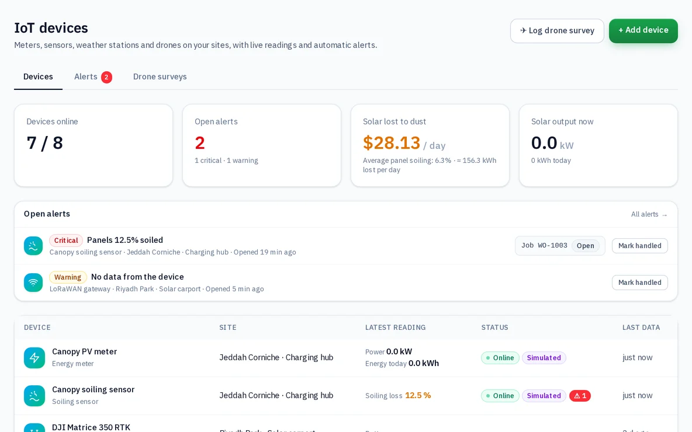This screenshot has height=432, width=692.
Task: Click the LATEST READING column header
Action: point(395,328)
